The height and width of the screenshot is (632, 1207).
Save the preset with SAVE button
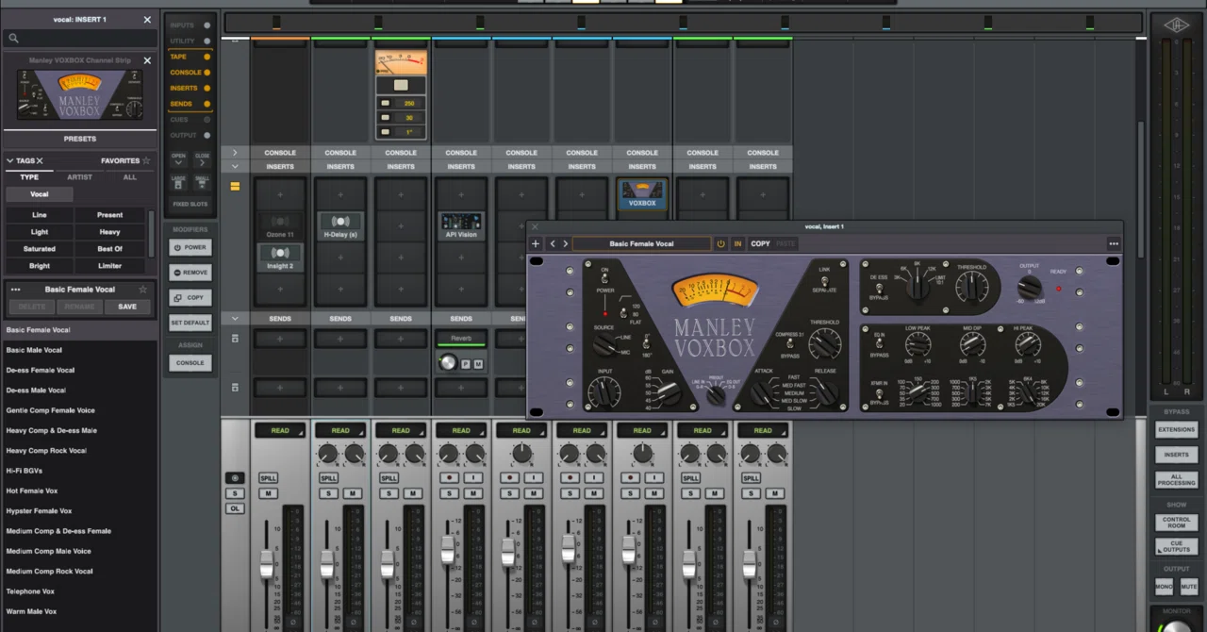tap(126, 307)
